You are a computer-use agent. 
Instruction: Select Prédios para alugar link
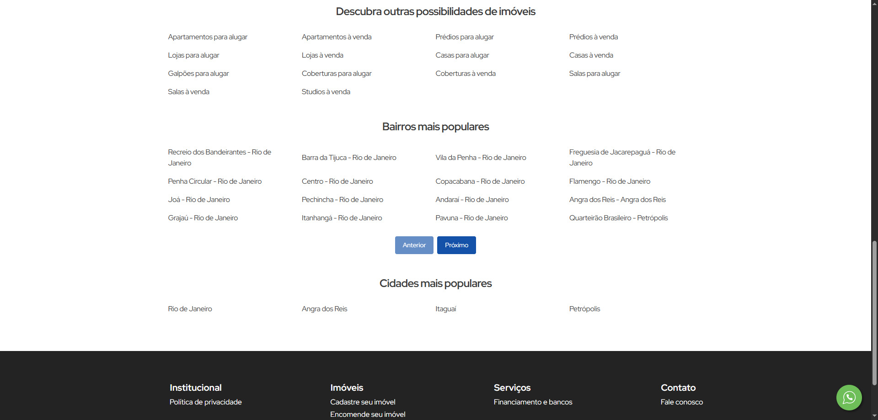[x=464, y=37]
